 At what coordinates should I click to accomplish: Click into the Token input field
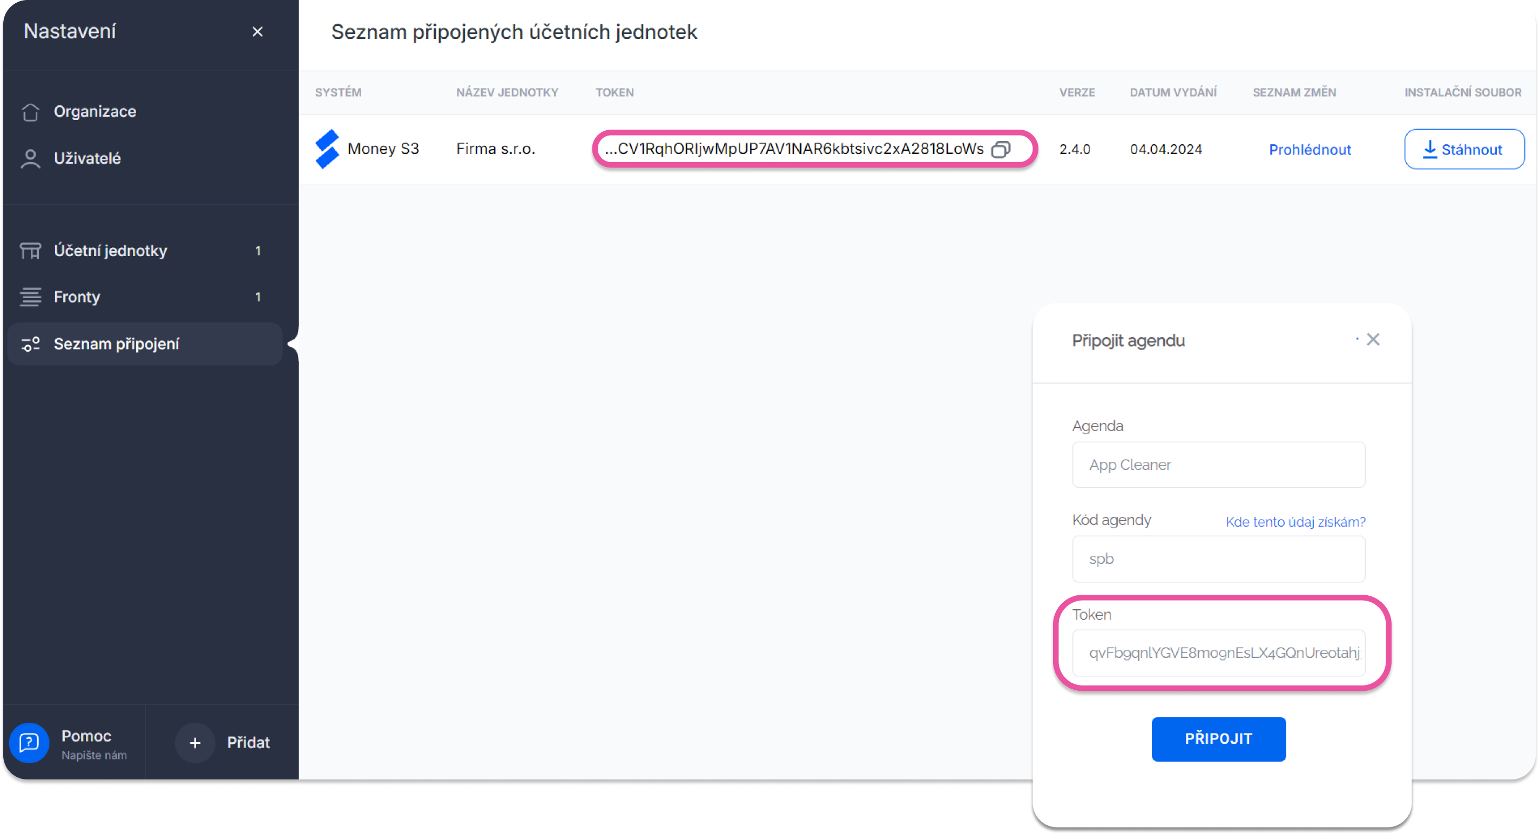1218,653
